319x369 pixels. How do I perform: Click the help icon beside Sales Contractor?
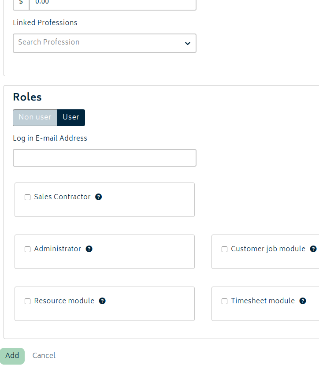(99, 197)
